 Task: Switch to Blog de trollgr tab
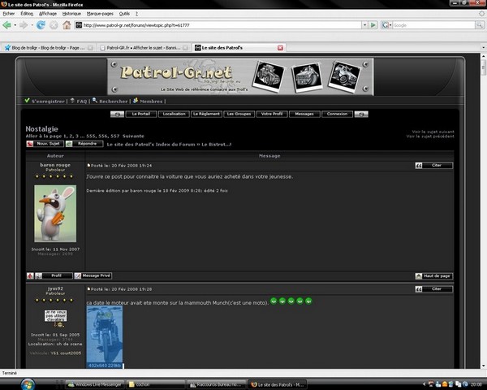point(48,48)
